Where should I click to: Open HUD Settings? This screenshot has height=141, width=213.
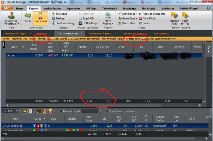point(88,23)
